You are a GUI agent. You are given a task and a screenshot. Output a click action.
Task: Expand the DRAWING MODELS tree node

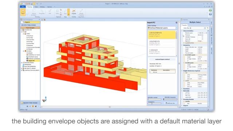22,63
